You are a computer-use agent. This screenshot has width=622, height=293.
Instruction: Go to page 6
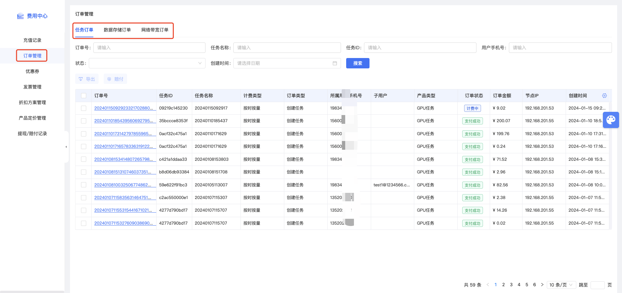(534, 285)
